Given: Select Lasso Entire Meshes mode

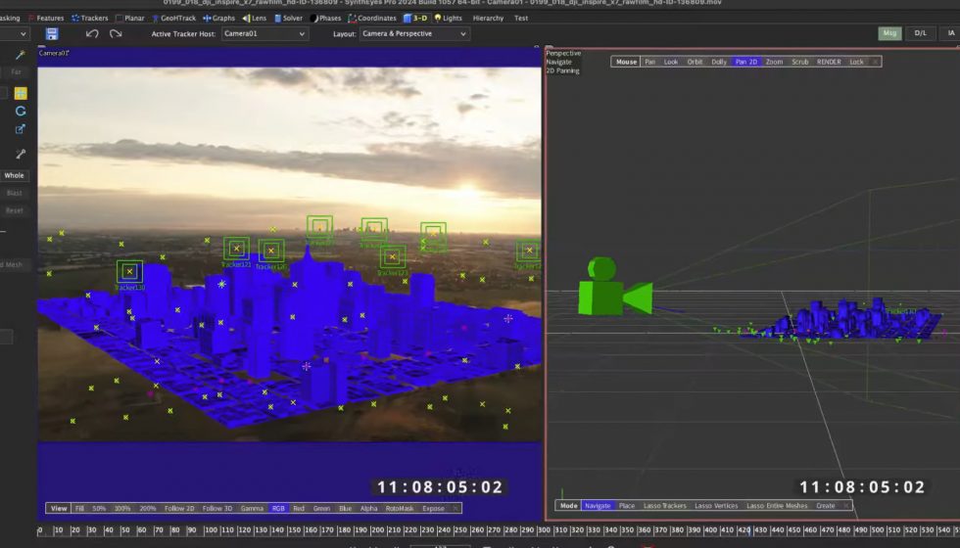Looking at the screenshot, I should tap(778, 506).
